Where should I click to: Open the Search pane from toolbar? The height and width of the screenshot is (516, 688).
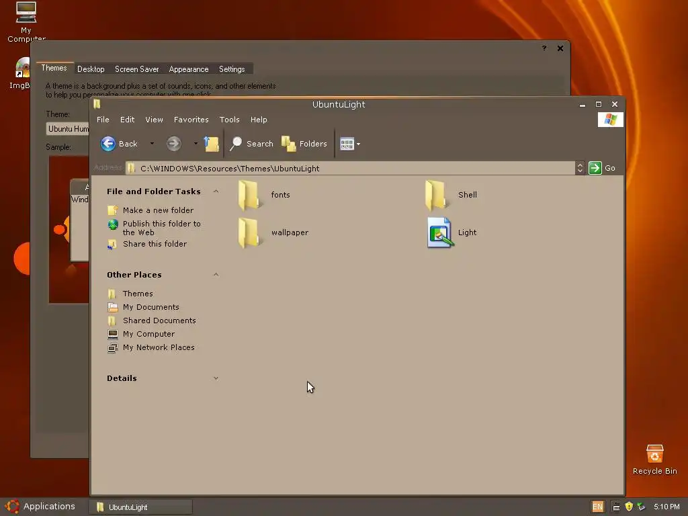pos(252,144)
